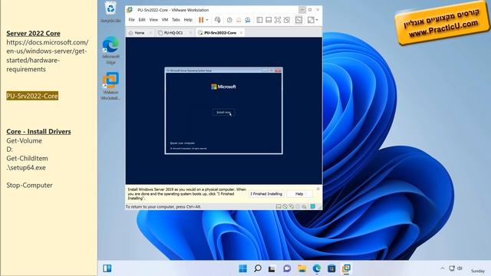Open the Microsoft Edge desktop shortcut
The image size is (491, 276).
coord(110,51)
